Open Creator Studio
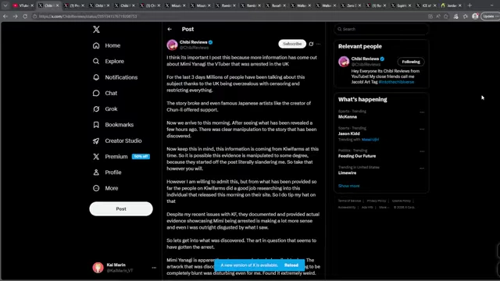The height and width of the screenshot is (281, 500). pos(117,140)
